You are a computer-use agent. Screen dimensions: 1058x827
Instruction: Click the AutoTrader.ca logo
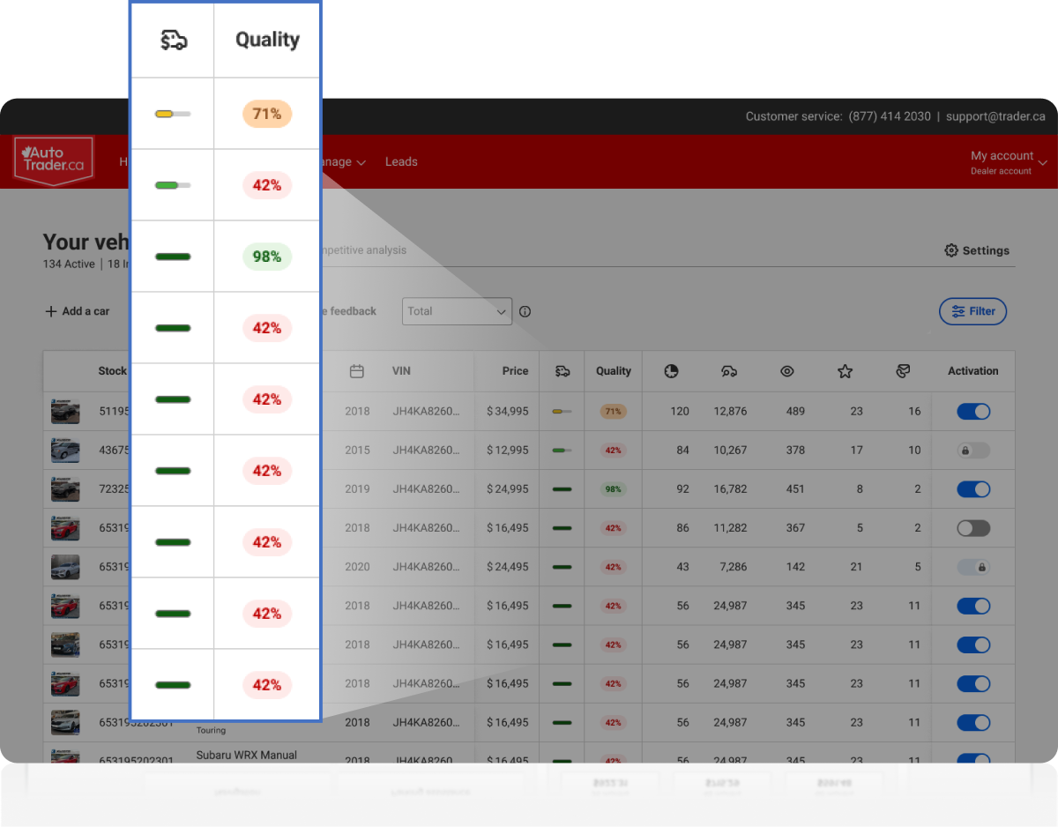tap(54, 160)
